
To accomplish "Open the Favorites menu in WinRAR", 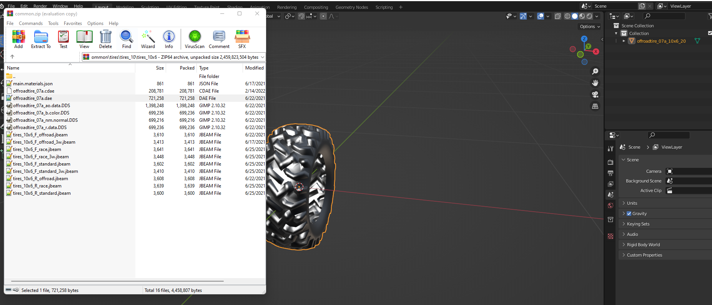I will (x=73, y=23).
